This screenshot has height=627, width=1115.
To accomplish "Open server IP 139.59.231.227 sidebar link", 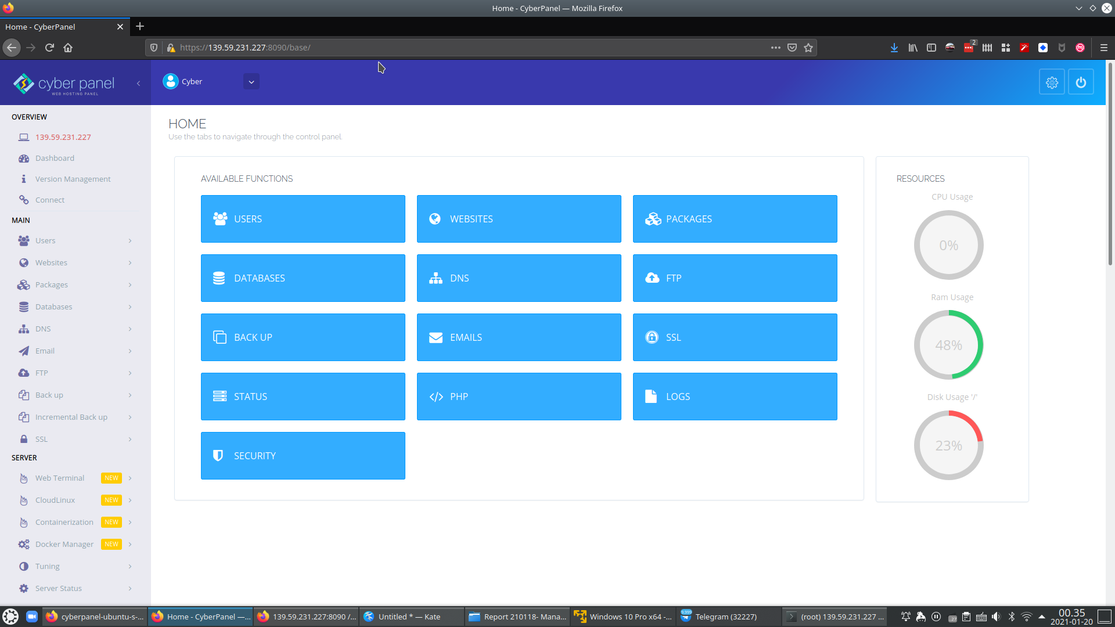I will 63,137.
